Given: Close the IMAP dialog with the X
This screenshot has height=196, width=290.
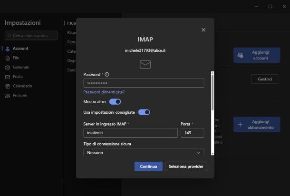Looking at the screenshot, I should pyautogui.click(x=203, y=30).
